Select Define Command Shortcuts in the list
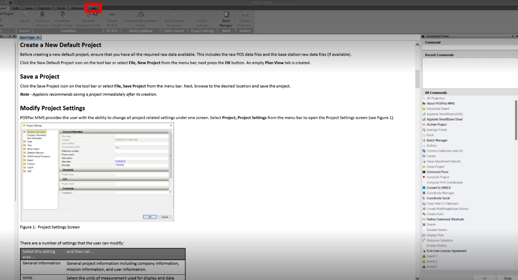The height and width of the screenshot is (280, 518). (445, 219)
